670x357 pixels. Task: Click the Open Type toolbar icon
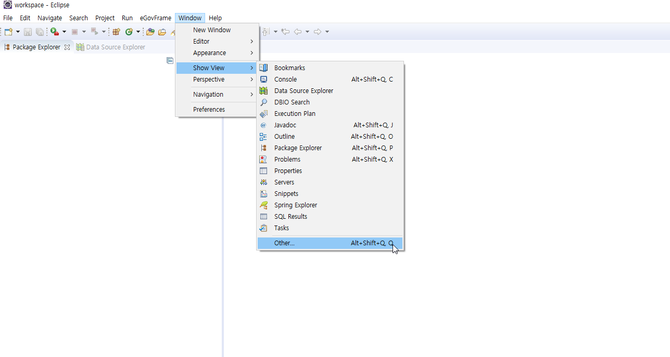coord(150,32)
